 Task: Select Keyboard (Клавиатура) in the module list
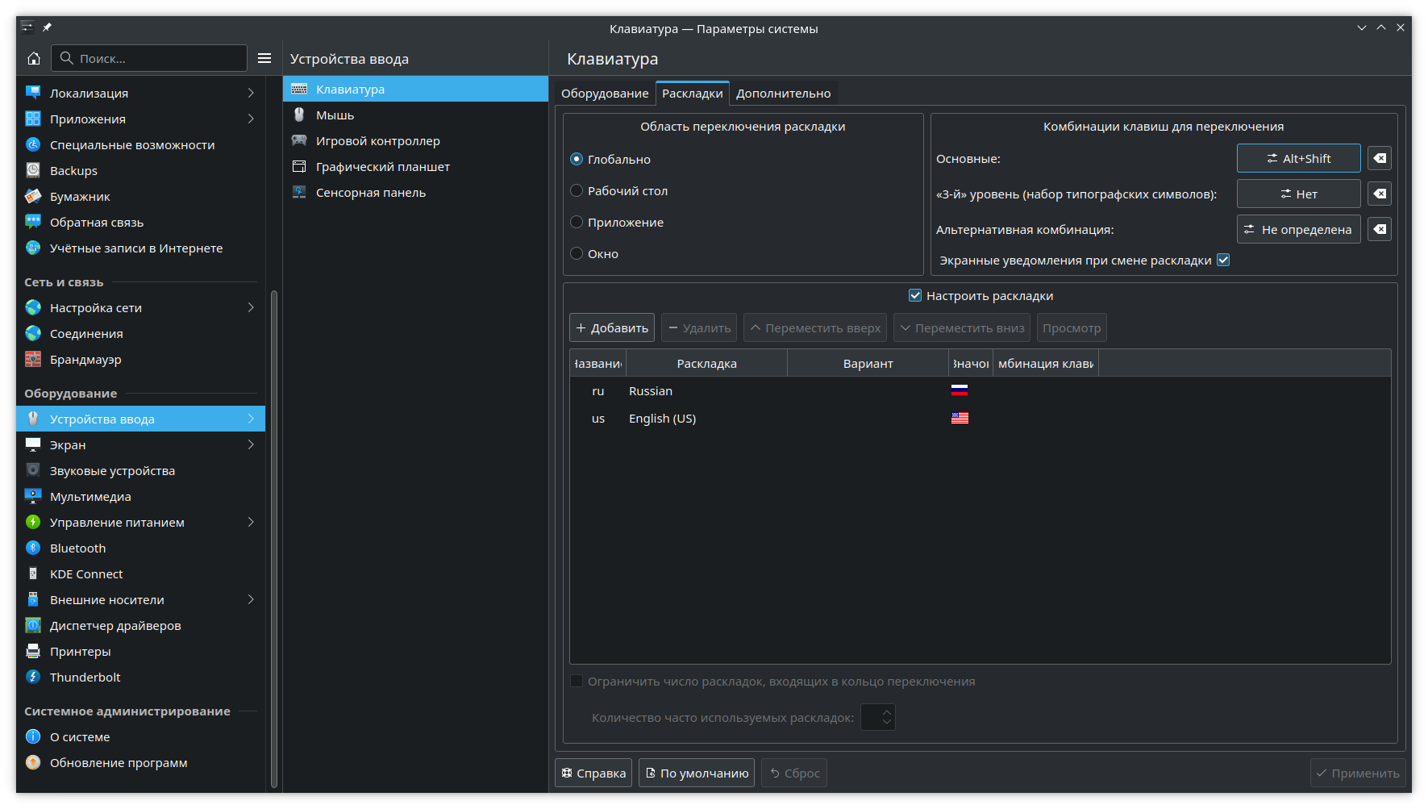tap(415, 89)
